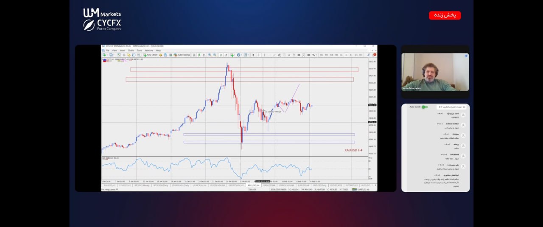Open the search magnifier in MetaTrader

click(x=369, y=55)
